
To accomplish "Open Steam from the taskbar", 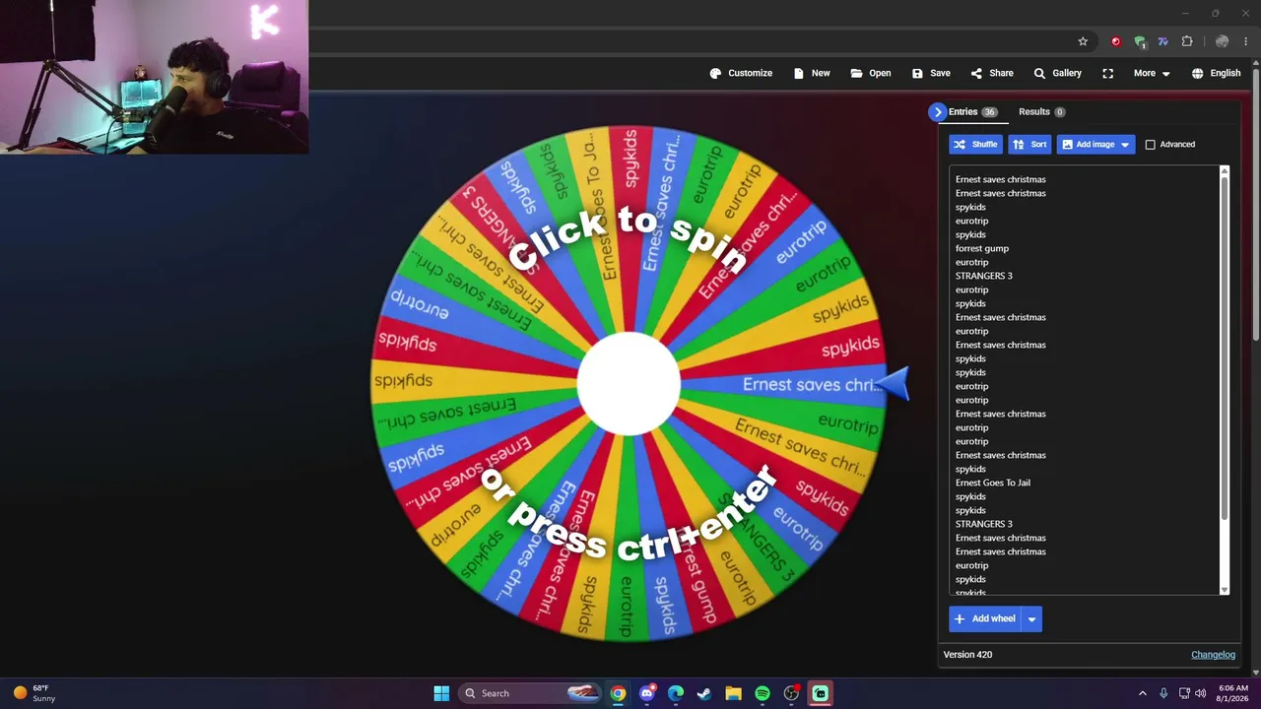I will click(x=704, y=693).
